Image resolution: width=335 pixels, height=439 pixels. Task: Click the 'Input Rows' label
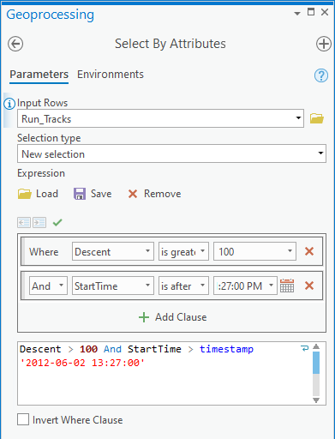(43, 103)
